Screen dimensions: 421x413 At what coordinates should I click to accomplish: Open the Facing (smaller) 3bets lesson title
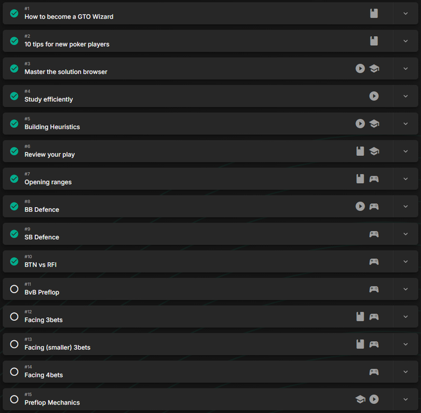(x=57, y=347)
